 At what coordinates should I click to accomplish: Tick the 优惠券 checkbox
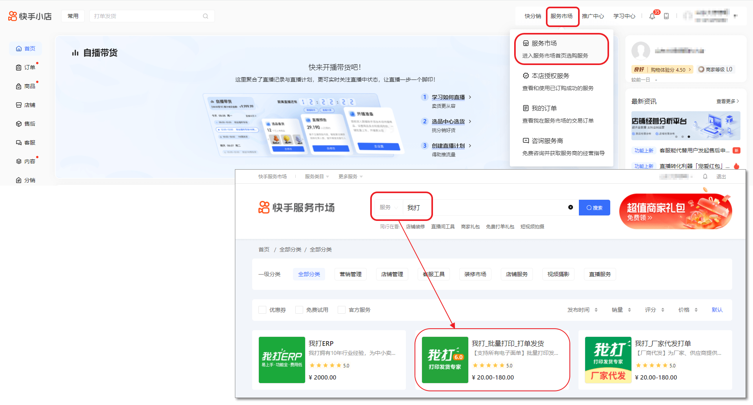point(262,310)
